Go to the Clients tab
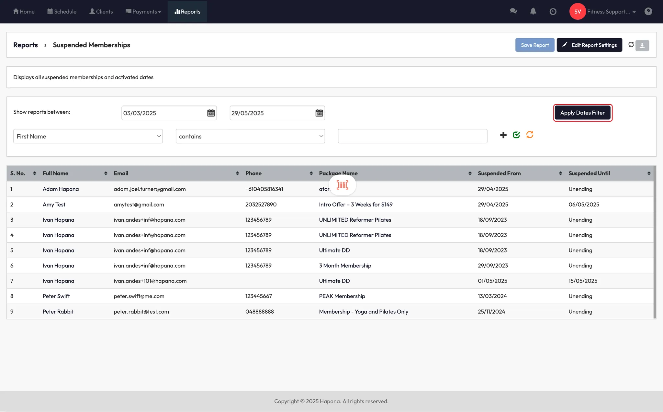 tap(101, 12)
